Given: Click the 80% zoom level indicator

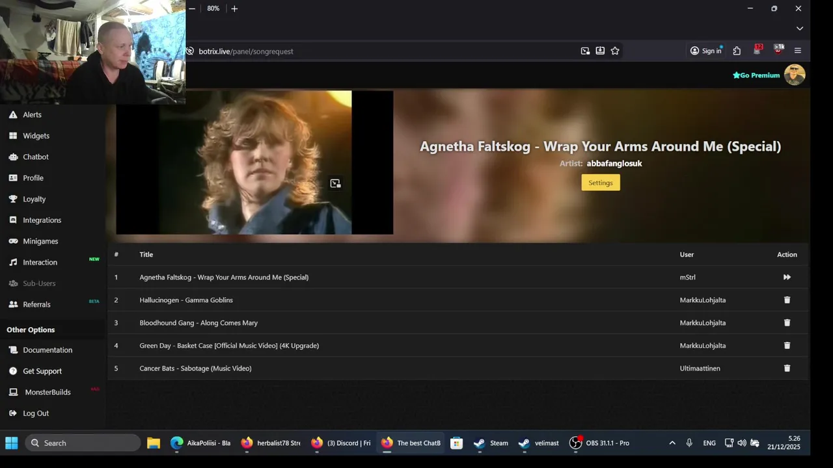Looking at the screenshot, I should 213,8.
